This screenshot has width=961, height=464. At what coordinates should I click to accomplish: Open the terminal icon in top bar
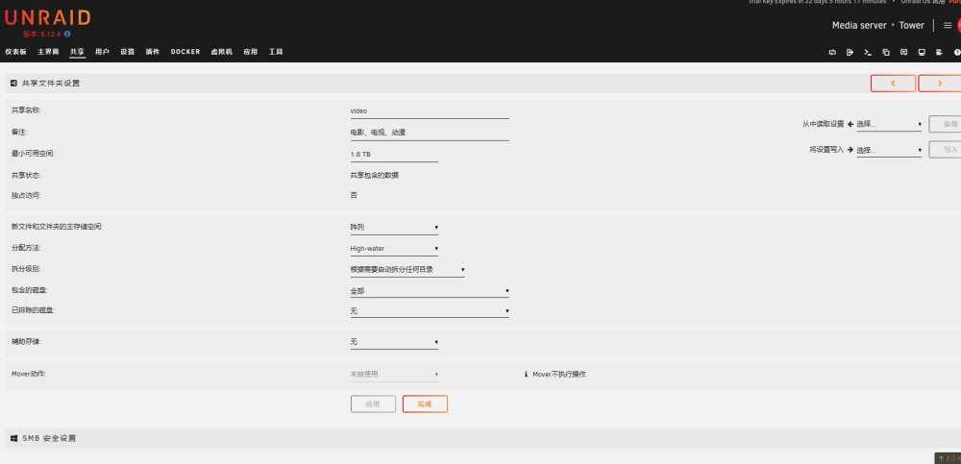tap(867, 52)
